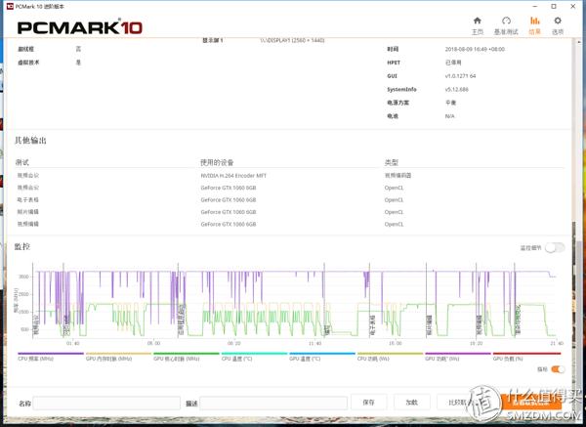Click the 虚拟技术 label
Screen dimensions: 586x427
28,63
